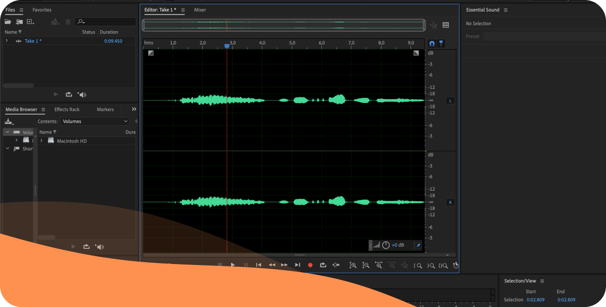Click the Open File folder icon
This screenshot has width=606, height=307.
coord(8,22)
